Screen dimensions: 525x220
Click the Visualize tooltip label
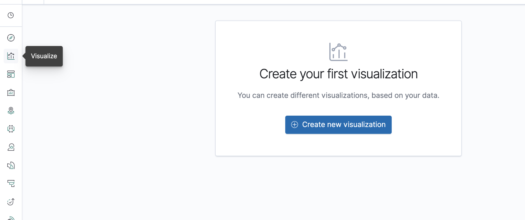tap(44, 56)
